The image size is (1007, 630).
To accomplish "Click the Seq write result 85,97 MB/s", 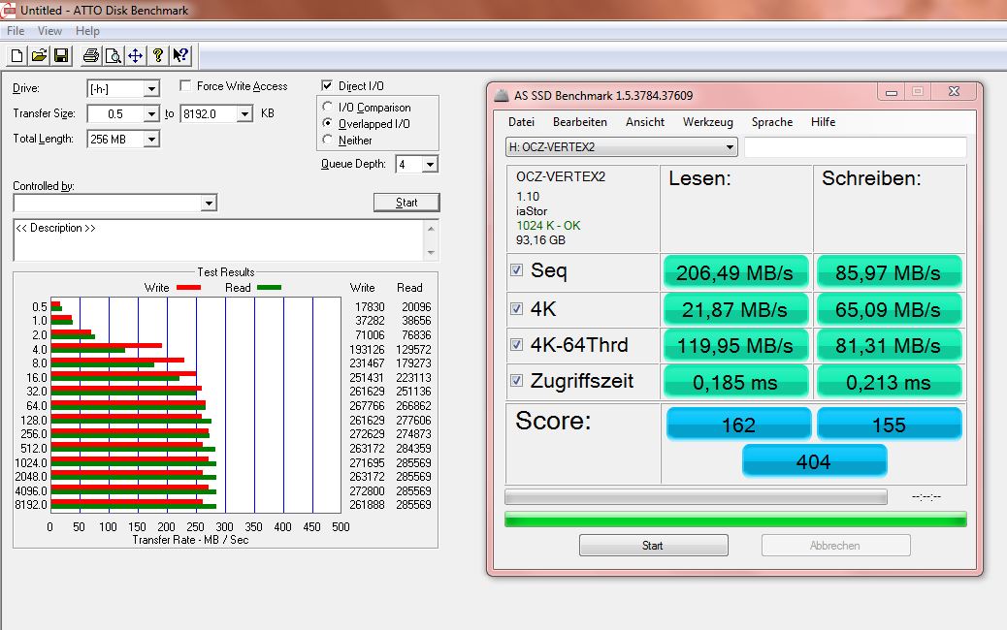I will [x=889, y=272].
